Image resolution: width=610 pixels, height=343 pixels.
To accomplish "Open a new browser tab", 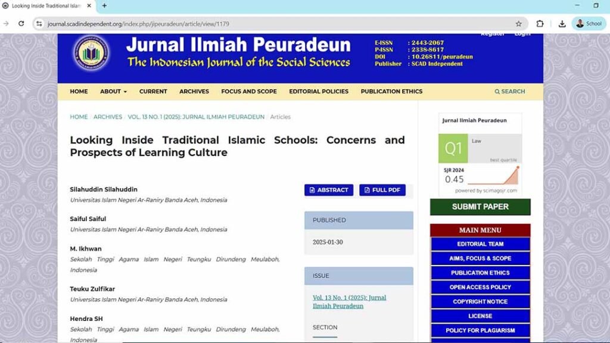I will 104,6.
